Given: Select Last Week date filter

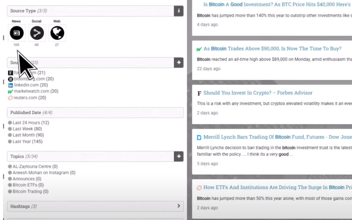Looking at the screenshot, I should 25,129.
